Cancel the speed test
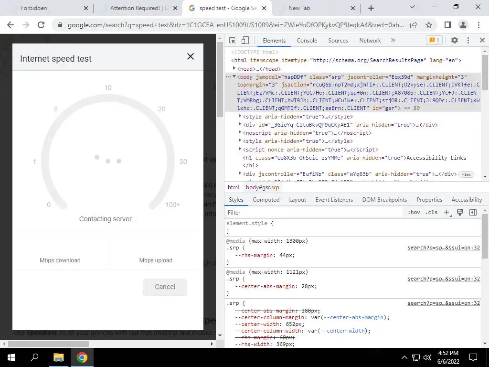Viewport: 489px width, 367px height. pos(165,287)
